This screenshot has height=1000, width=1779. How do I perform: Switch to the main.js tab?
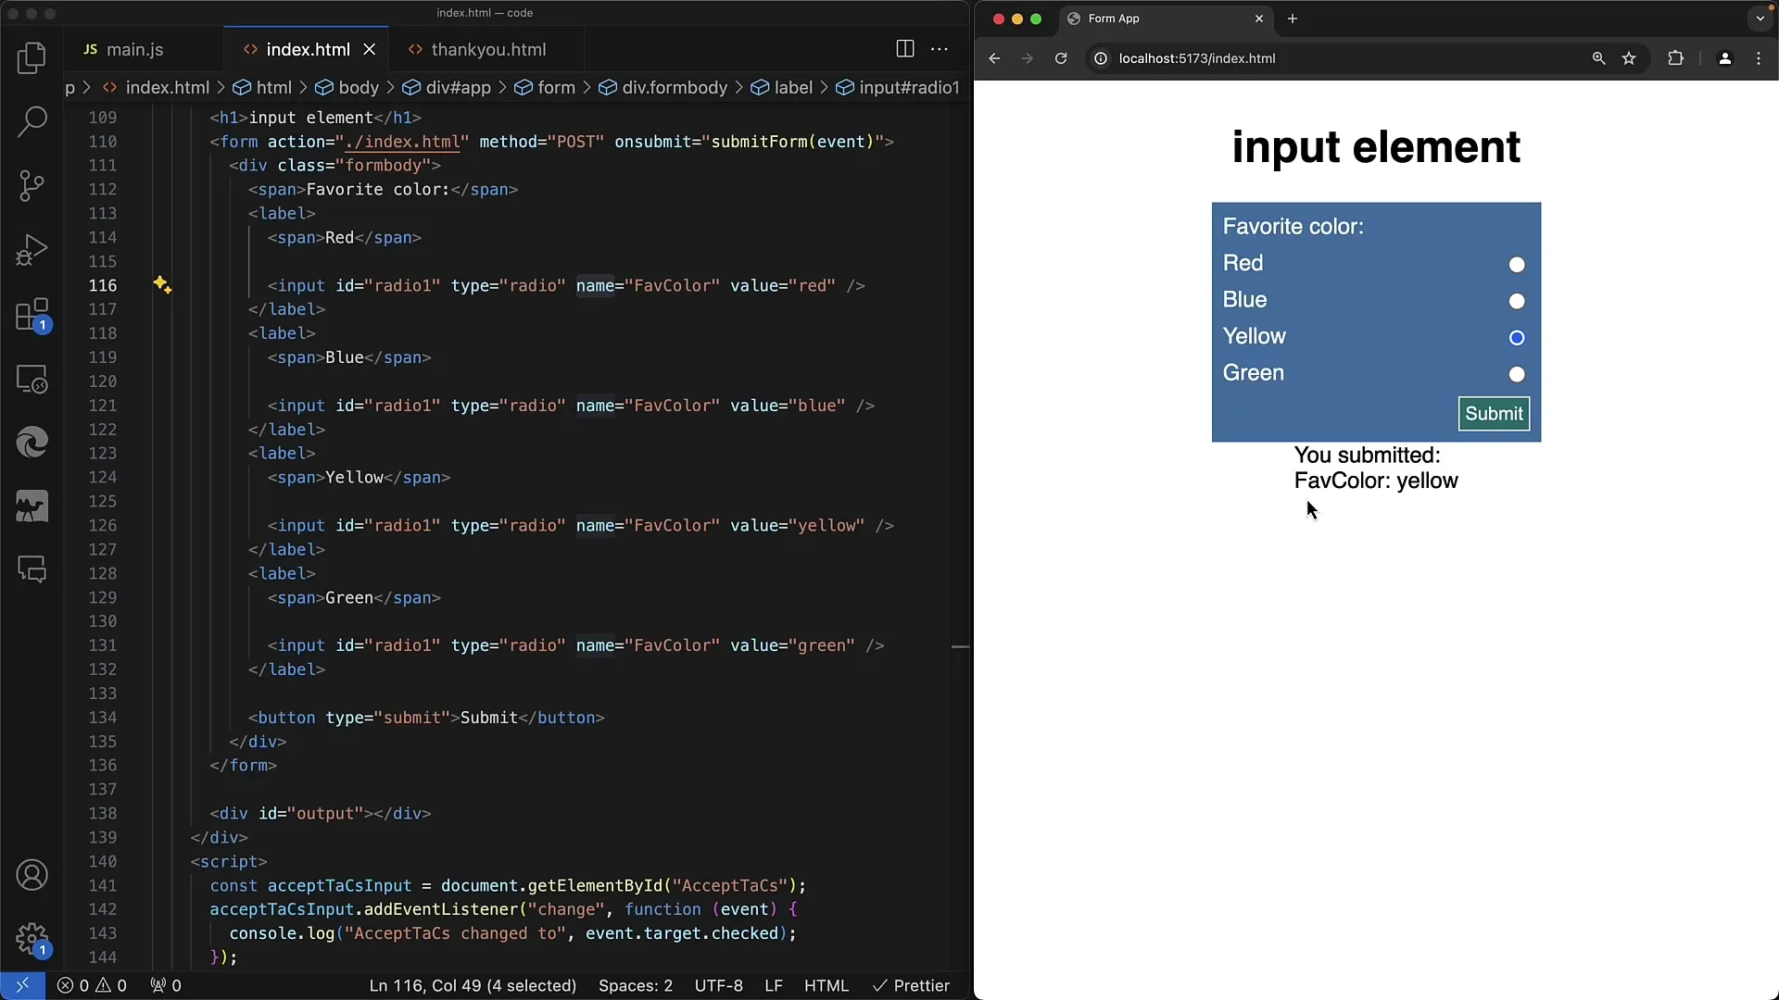click(x=135, y=49)
